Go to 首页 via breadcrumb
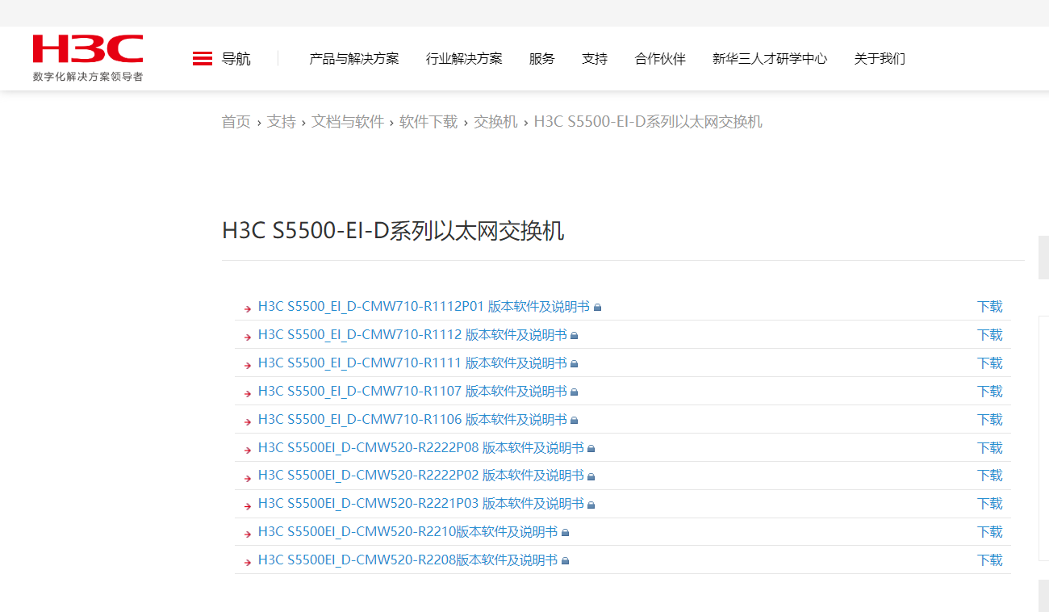 pyautogui.click(x=236, y=122)
